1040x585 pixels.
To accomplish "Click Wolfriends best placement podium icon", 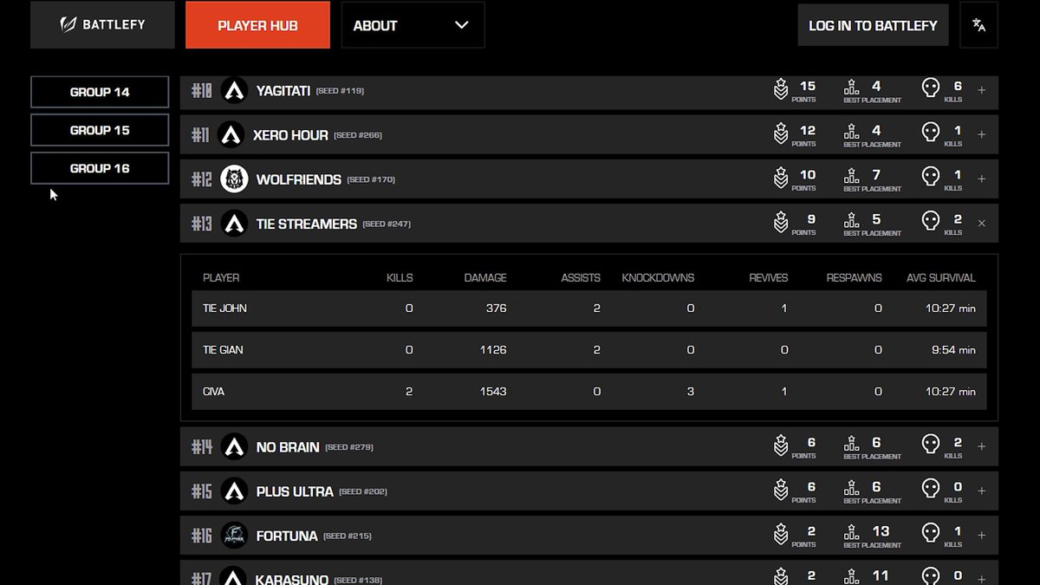I will [x=851, y=176].
